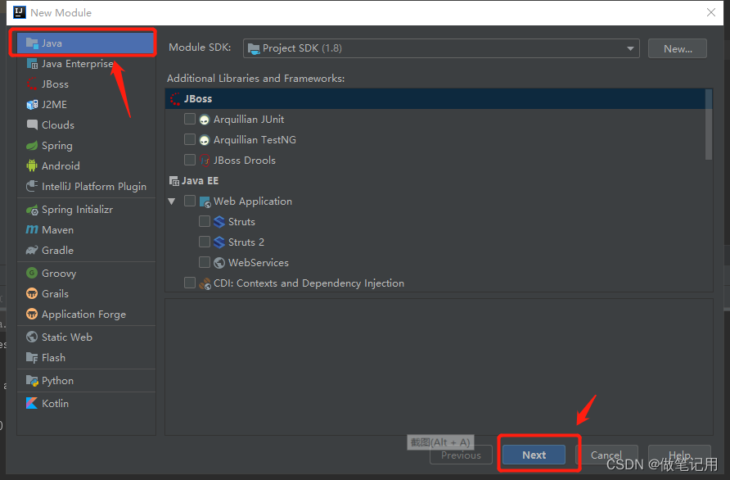Choose the Groovy module icon
730x480 pixels.
(32, 273)
